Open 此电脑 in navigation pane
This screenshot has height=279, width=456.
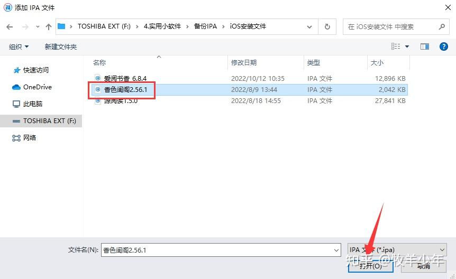[x=33, y=104]
